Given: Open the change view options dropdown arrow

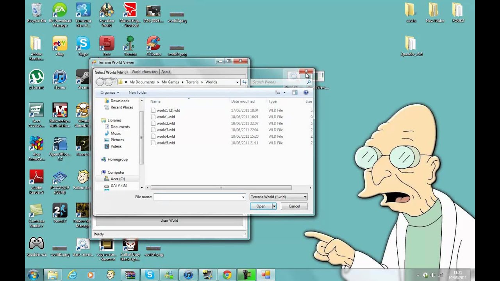Looking at the screenshot, I should click(284, 92).
